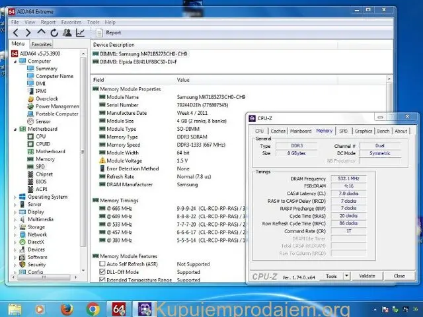423x317 pixels.
Task: Collapse the Motherboard tree node
Action: coord(15,129)
